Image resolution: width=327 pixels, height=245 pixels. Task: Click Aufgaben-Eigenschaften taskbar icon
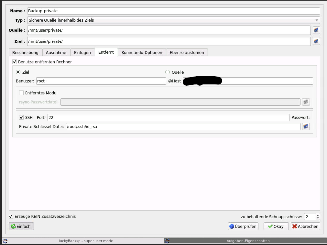[x=167, y=241]
